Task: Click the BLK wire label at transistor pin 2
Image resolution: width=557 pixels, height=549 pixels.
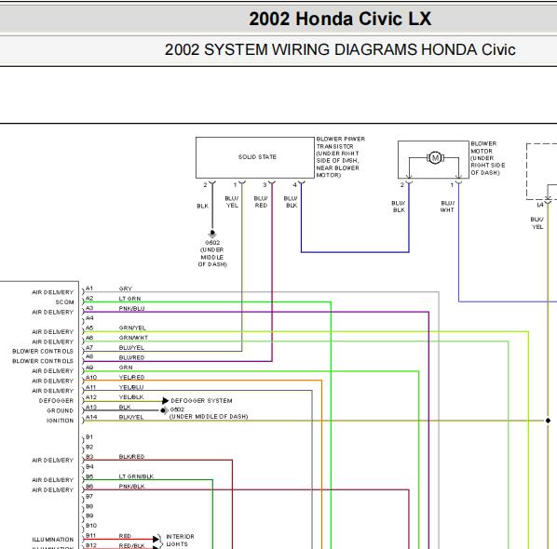Action: [x=202, y=206]
